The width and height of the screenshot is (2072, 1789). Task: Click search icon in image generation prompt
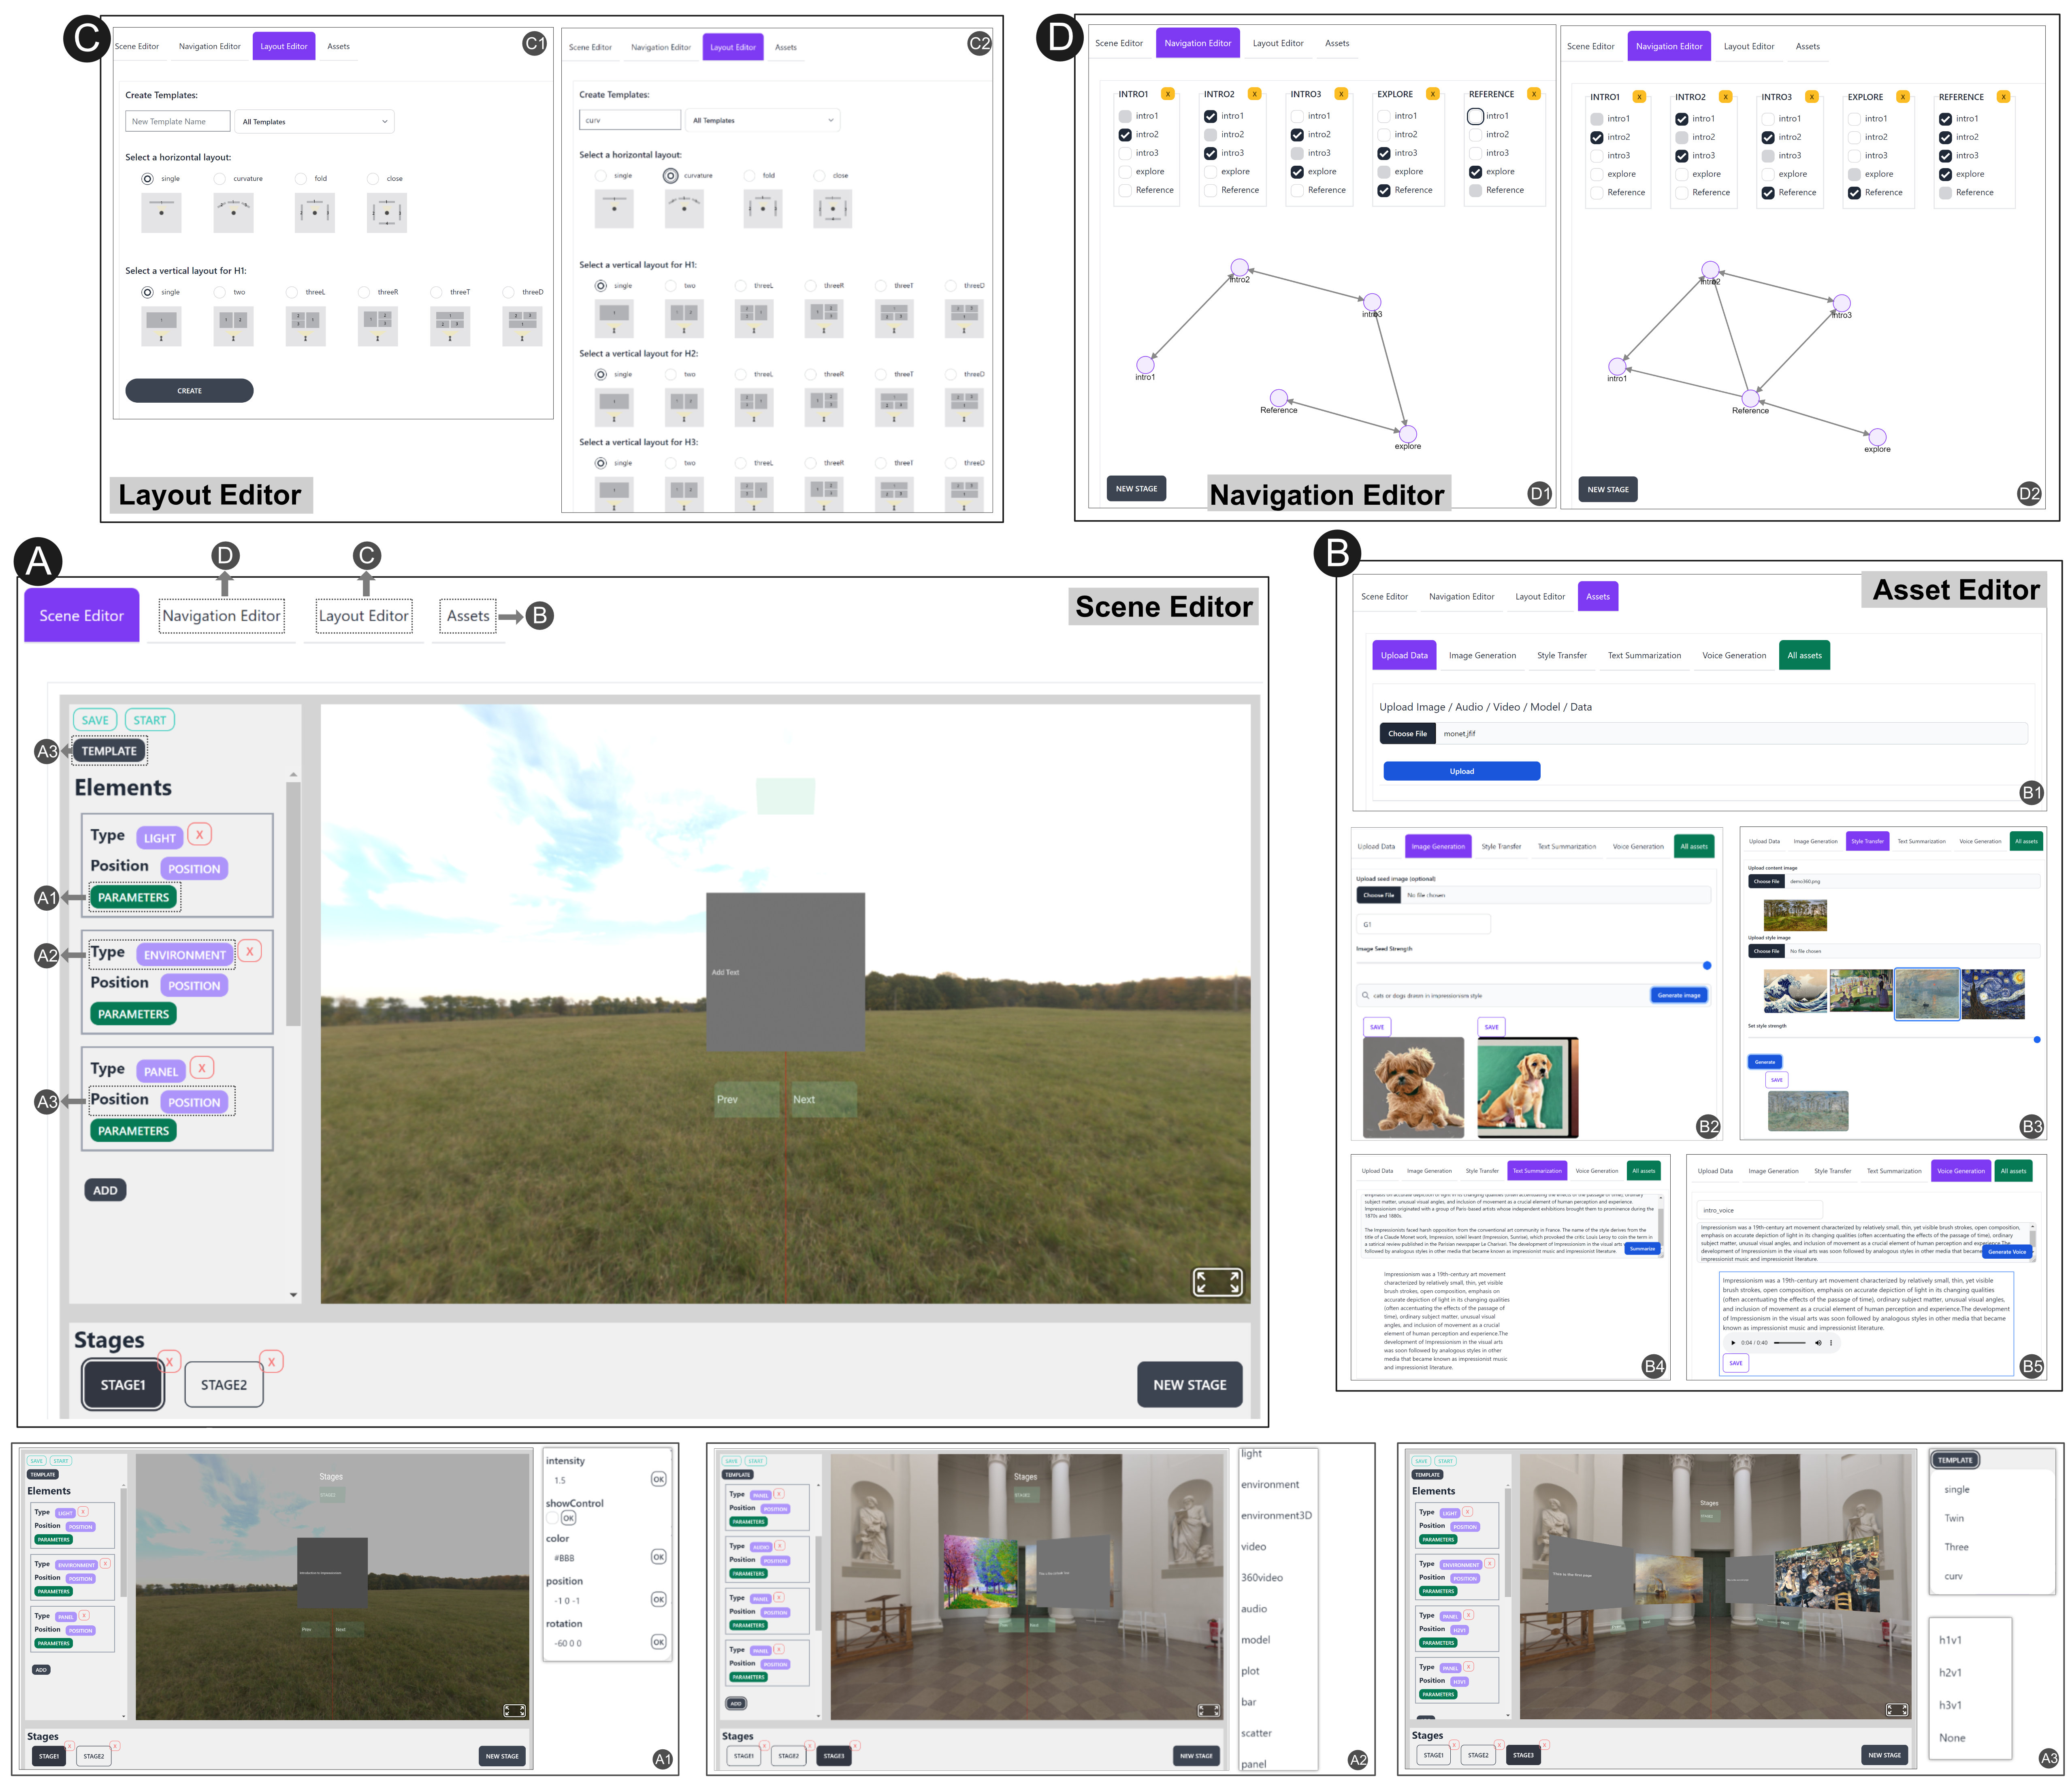[x=1365, y=995]
